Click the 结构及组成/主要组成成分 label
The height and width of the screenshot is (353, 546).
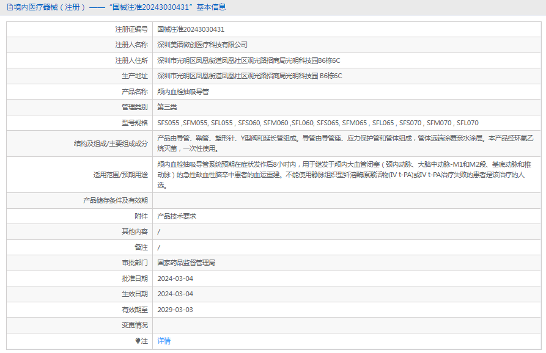pyautogui.click(x=111, y=144)
